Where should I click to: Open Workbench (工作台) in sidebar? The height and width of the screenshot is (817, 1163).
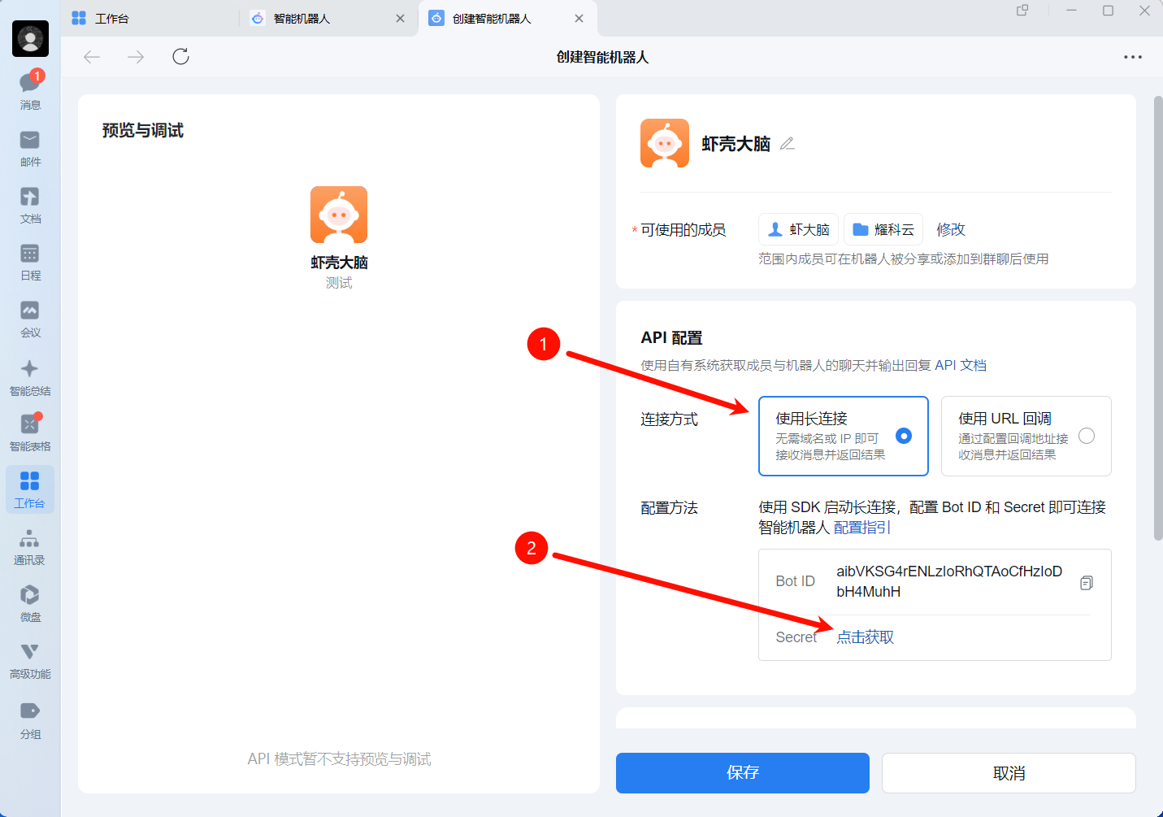click(x=30, y=489)
